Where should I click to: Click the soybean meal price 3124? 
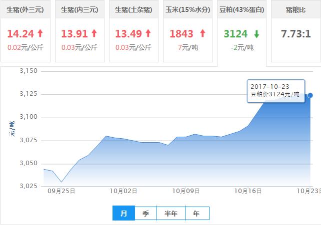point(235,34)
